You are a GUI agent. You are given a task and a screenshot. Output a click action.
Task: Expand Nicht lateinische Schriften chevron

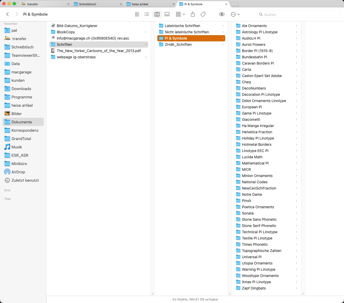(x=223, y=32)
